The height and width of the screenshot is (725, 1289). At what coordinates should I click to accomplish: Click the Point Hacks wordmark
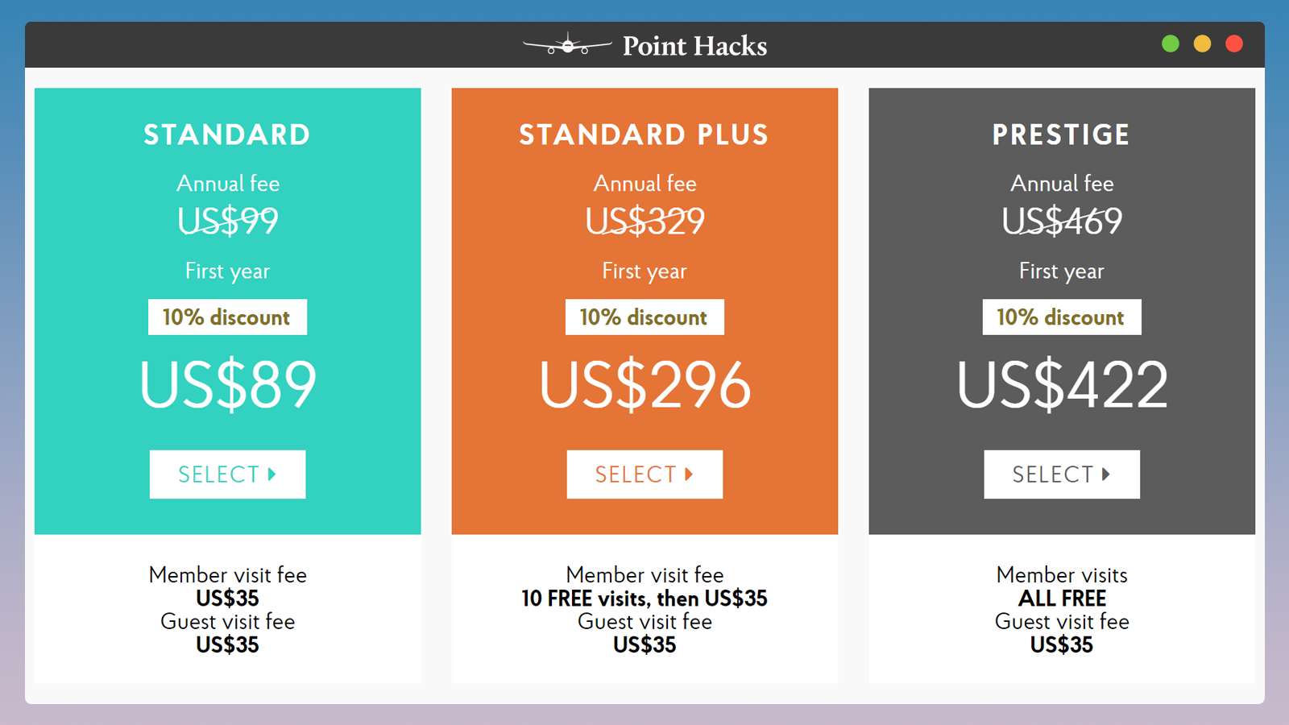click(694, 46)
